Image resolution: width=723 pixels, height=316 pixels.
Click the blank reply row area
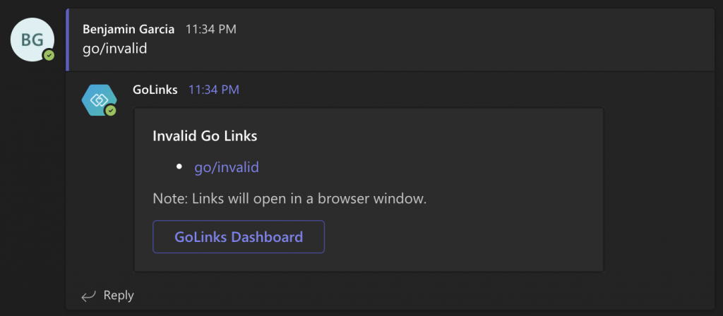415,296
